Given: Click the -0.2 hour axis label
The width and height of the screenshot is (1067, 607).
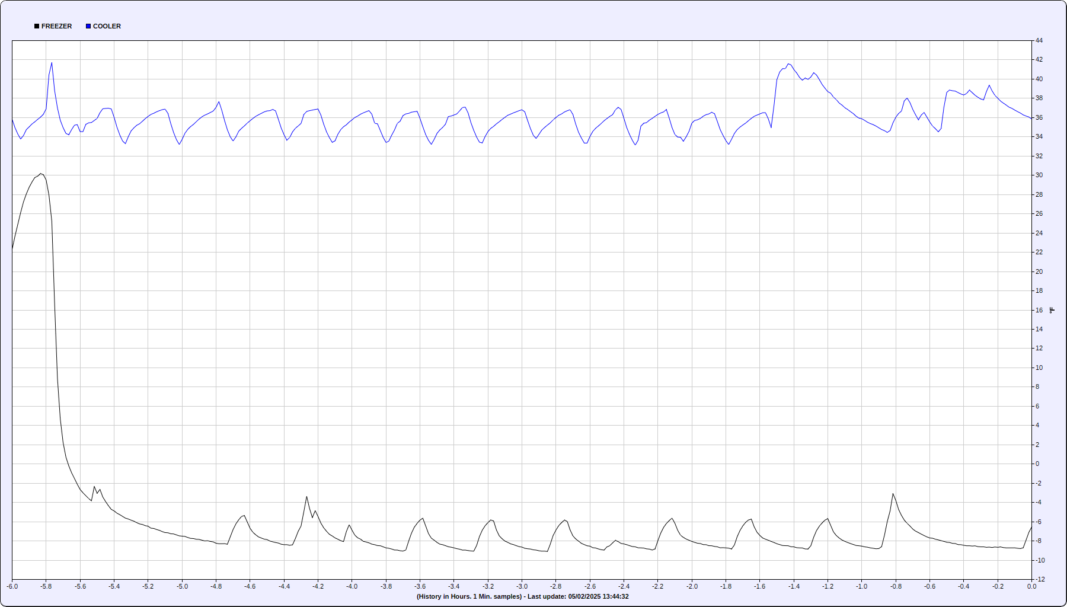Looking at the screenshot, I should coord(998,586).
